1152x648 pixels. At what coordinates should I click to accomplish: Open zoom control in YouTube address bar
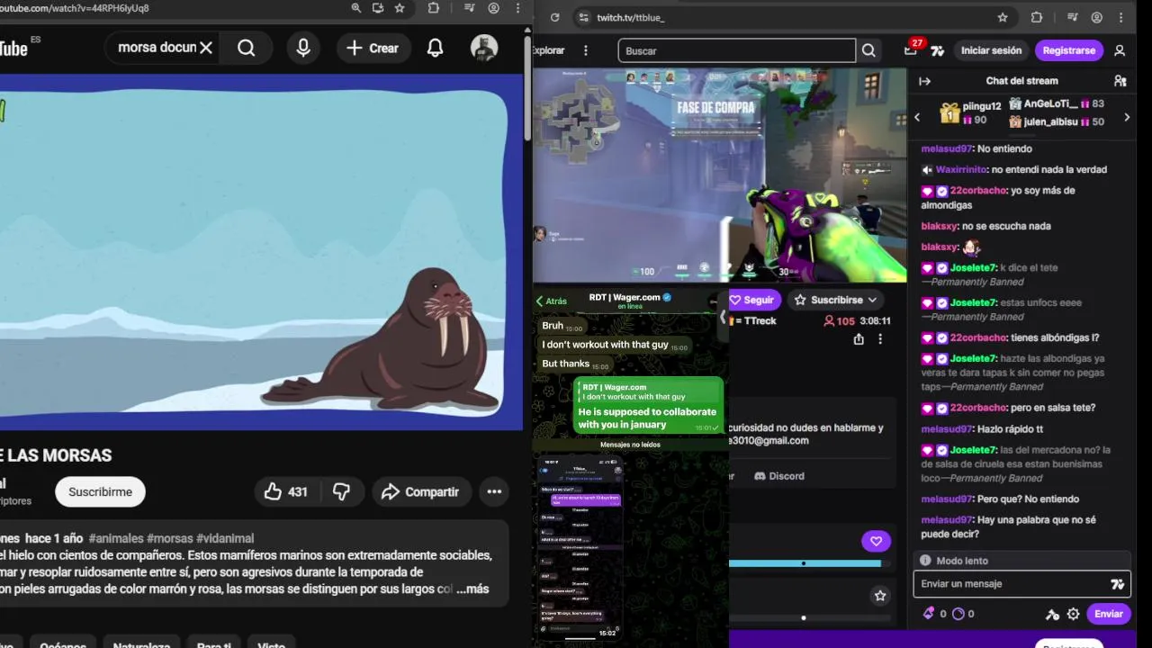click(x=356, y=8)
